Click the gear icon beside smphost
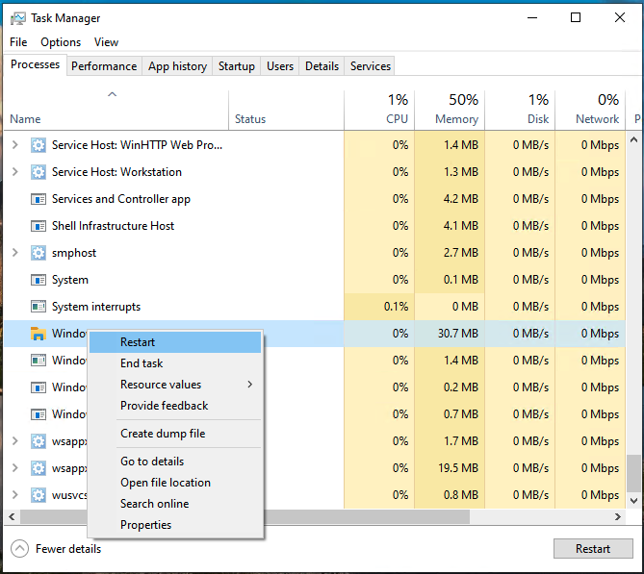This screenshot has height=574, width=644. click(x=39, y=253)
